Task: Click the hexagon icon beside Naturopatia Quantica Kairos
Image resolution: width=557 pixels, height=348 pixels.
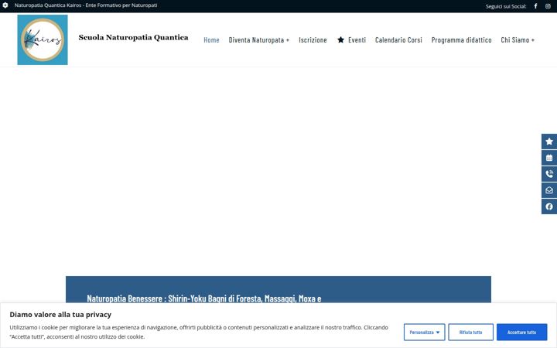Action: (5, 5)
